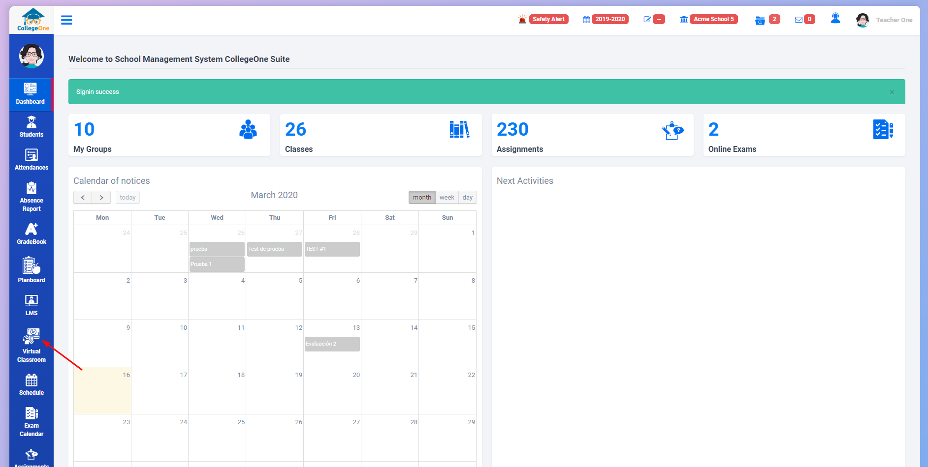
Task: Open the Assignments card
Action: pyautogui.click(x=593, y=135)
